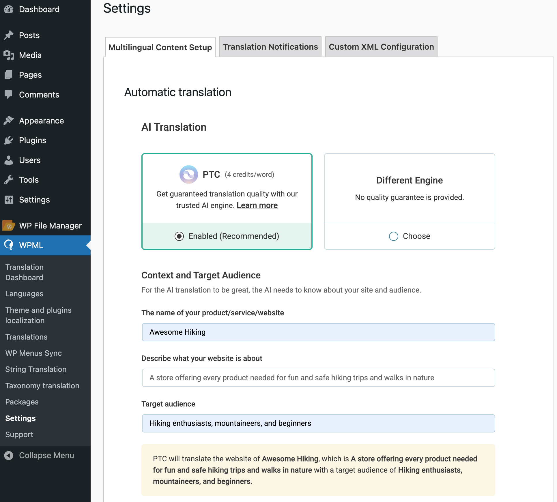Follow the Learn more link
The image size is (557, 502).
(257, 205)
